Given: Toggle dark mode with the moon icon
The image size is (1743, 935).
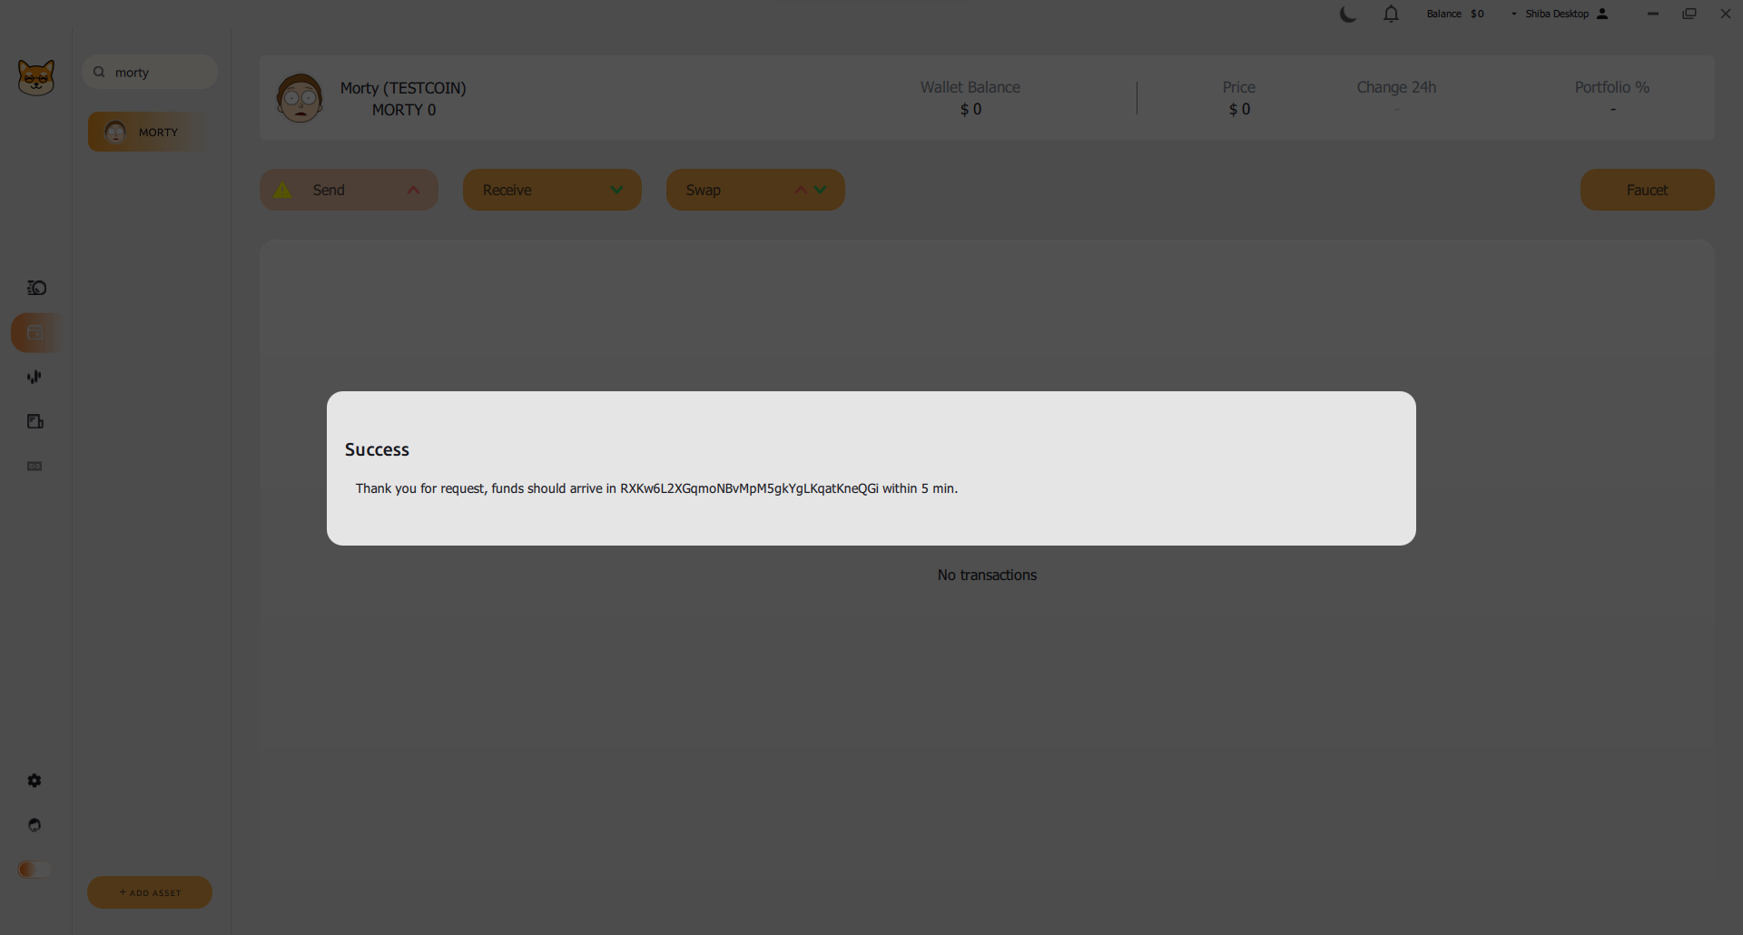Looking at the screenshot, I should (x=1348, y=14).
